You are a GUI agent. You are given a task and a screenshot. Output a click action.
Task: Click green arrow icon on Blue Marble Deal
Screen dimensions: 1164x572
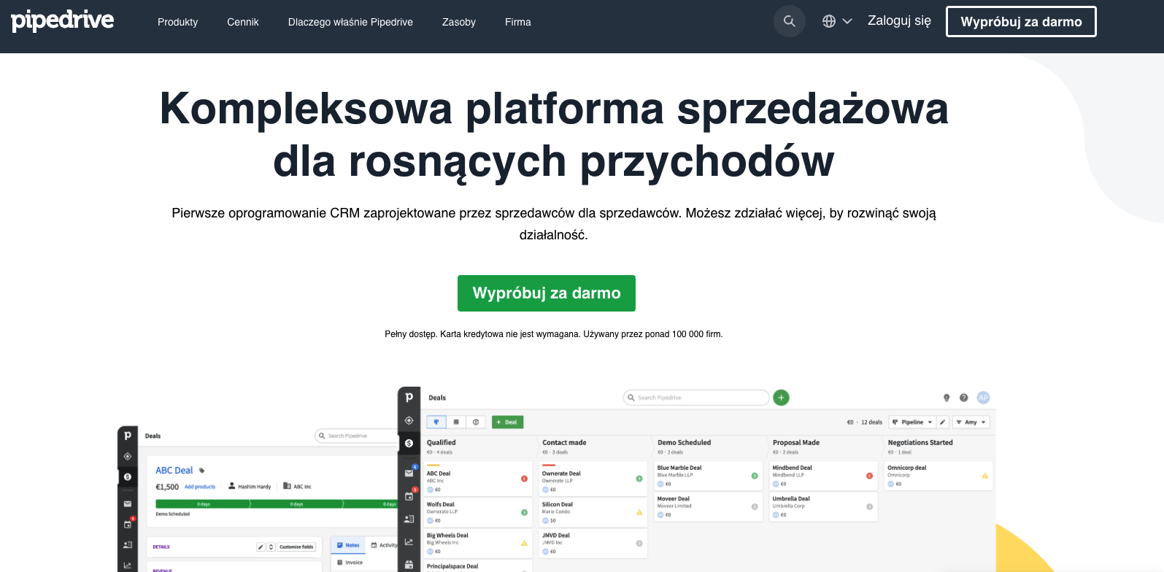[x=755, y=476]
